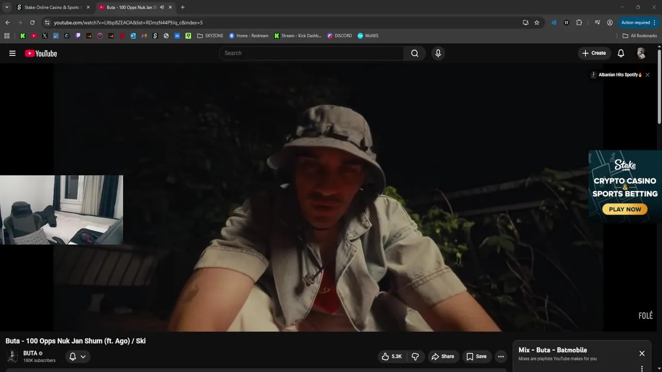The height and width of the screenshot is (372, 662).
Task: Open the SKYZONE bookmarks folder
Action: (210, 36)
